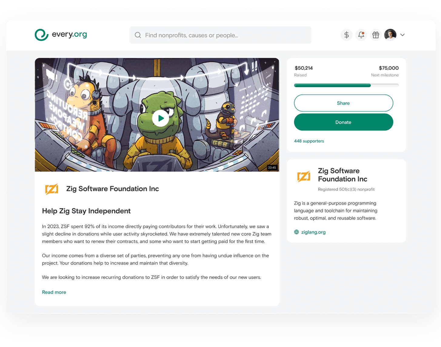The width and height of the screenshot is (441, 347).
Task: Click the dollar sign donations icon
Action: pos(346,35)
